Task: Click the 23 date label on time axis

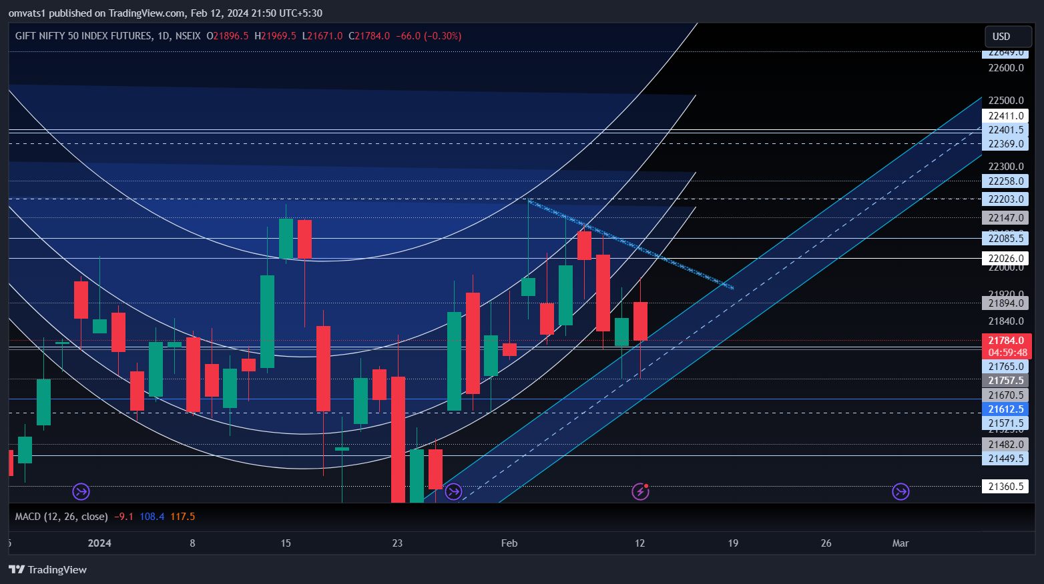Action: [x=397, y=543]
